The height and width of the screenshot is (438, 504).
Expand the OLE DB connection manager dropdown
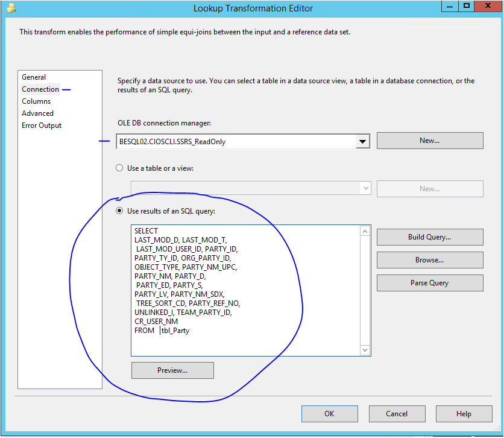click(362, 142)
